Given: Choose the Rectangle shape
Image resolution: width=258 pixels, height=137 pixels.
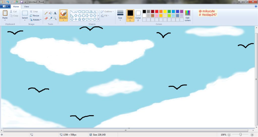Looking at the screenshot, I should point(83,12).
